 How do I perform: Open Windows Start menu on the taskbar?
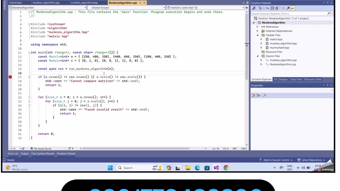coord(110,168)
